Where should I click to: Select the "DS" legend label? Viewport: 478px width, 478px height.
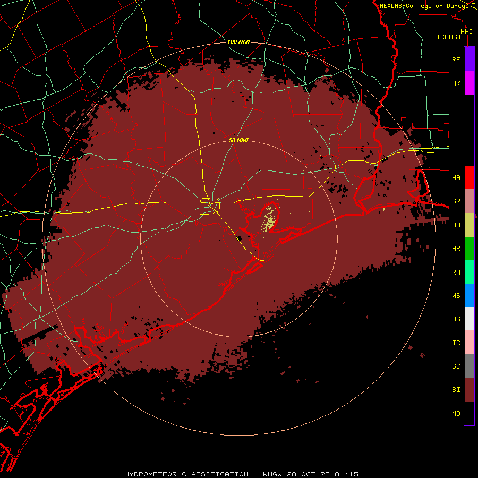point(456,319)
